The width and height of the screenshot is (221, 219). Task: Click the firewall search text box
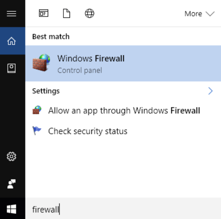coord(123,209)
